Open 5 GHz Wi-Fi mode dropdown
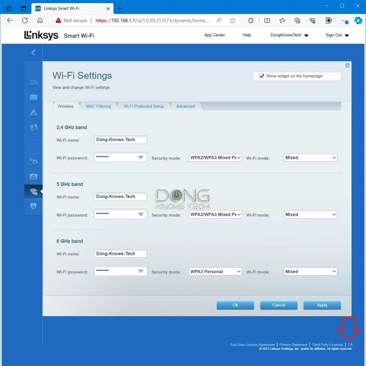 (x=311, y=214)
